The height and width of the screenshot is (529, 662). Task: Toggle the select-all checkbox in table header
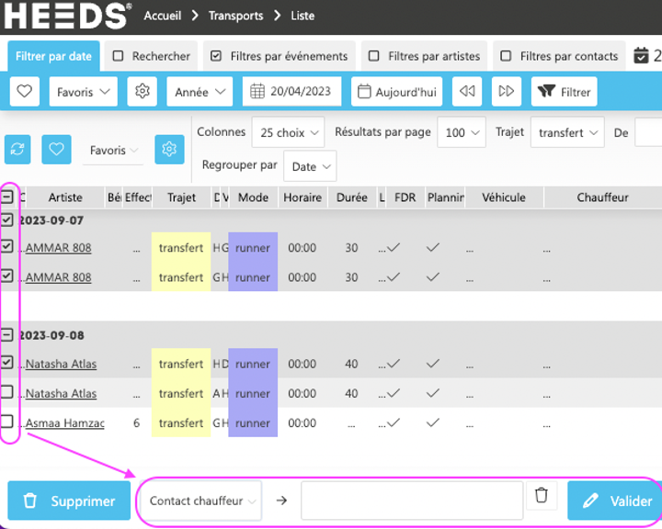pyautogui.click(x=7, y=197)
